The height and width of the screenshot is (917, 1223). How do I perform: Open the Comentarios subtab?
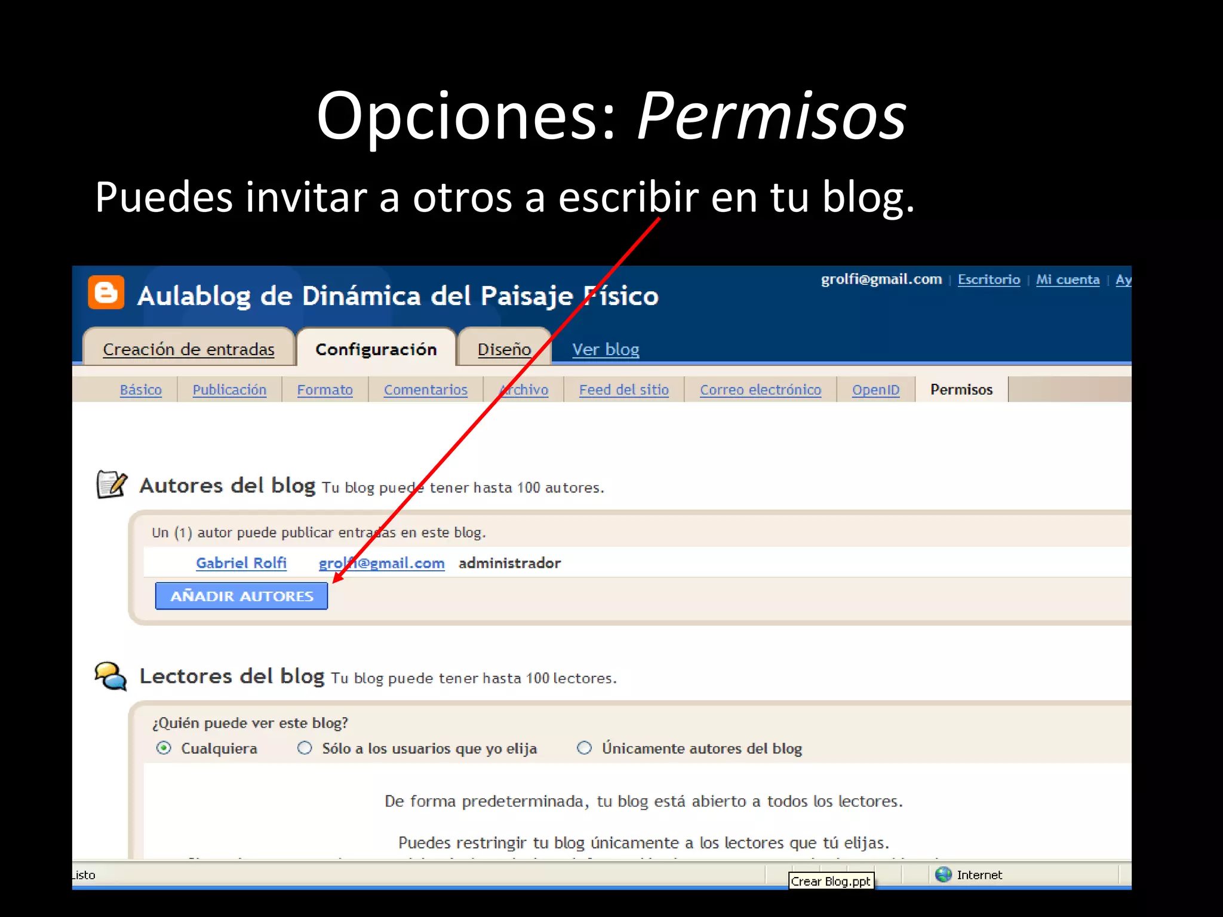point(426,390)
